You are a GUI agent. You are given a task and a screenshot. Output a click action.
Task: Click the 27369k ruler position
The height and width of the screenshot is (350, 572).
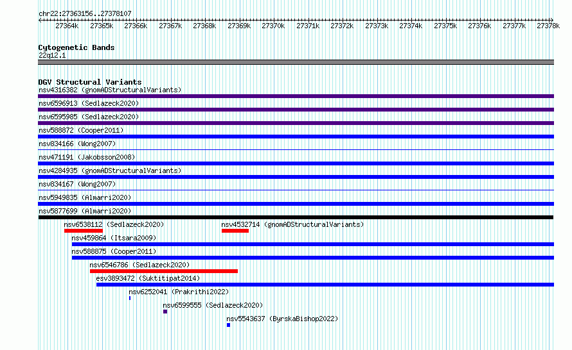click(x=239, y=26)
